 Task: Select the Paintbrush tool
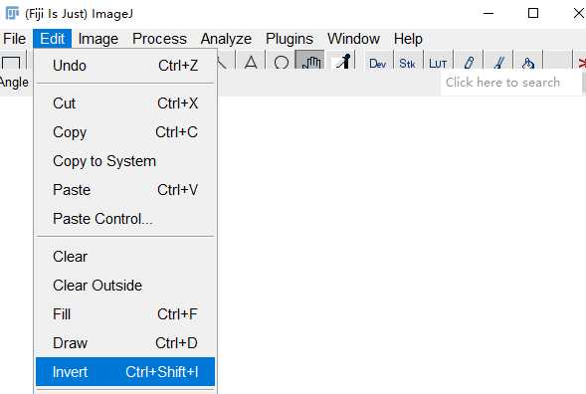click(x=498, y=62)
